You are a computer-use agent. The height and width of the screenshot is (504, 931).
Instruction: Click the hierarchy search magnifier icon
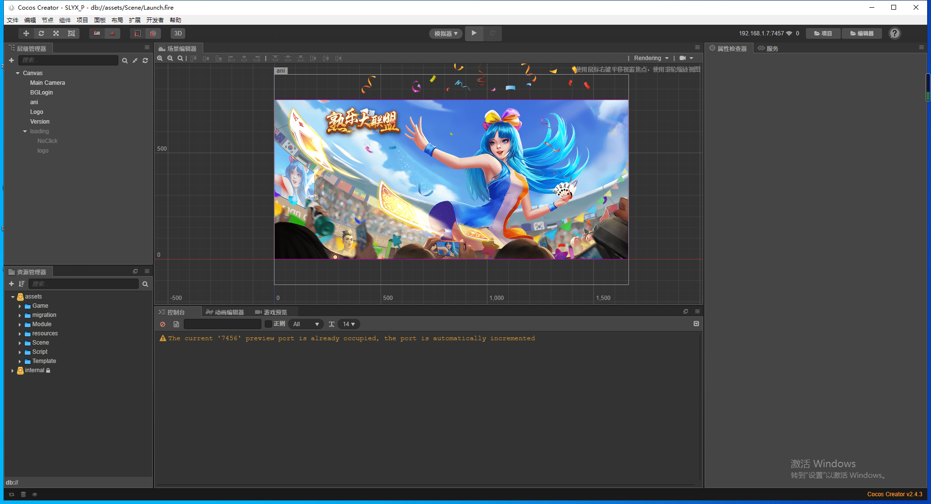coord(125,61)
